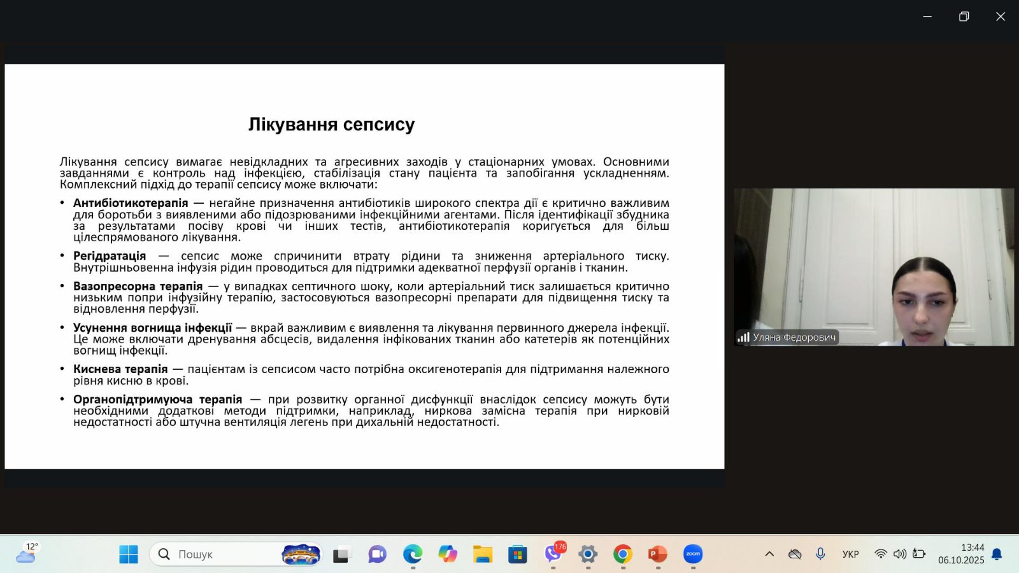Open the Copilot app icon

[448, 554]
